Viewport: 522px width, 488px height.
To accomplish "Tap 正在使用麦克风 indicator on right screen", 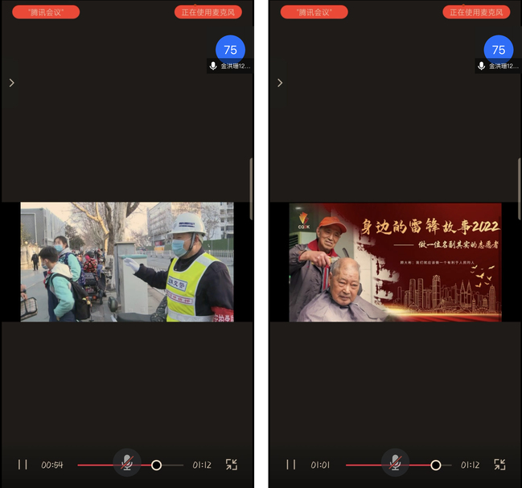I will tap(476, 12).
